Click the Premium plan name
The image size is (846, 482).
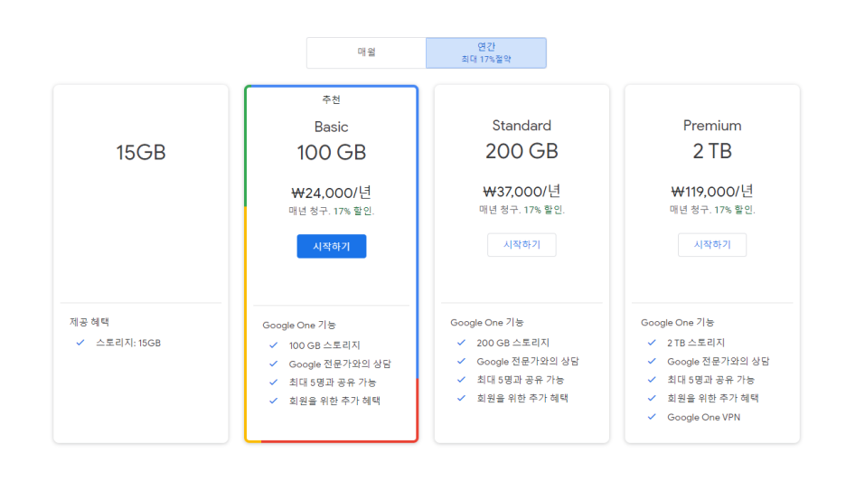point(711,125)
